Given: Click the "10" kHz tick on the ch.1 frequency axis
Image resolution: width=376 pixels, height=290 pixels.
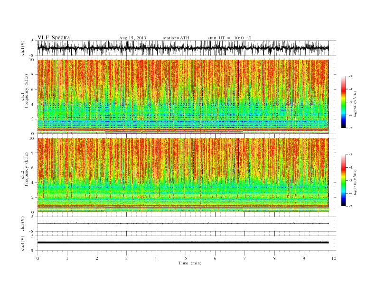Looking at the screenshot, I should pyautogui.click(x=32, y=60).
